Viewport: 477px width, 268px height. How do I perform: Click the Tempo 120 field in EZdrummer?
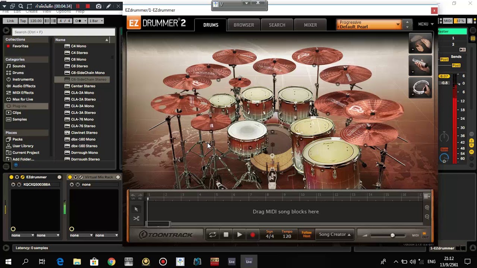(x=287, y=234)
